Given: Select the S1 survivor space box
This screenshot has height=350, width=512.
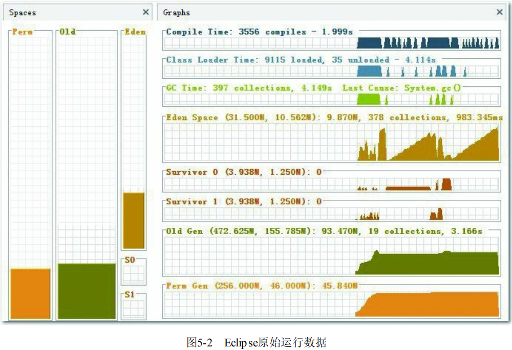Looking at the screenshot, I should tap(133, 307).
